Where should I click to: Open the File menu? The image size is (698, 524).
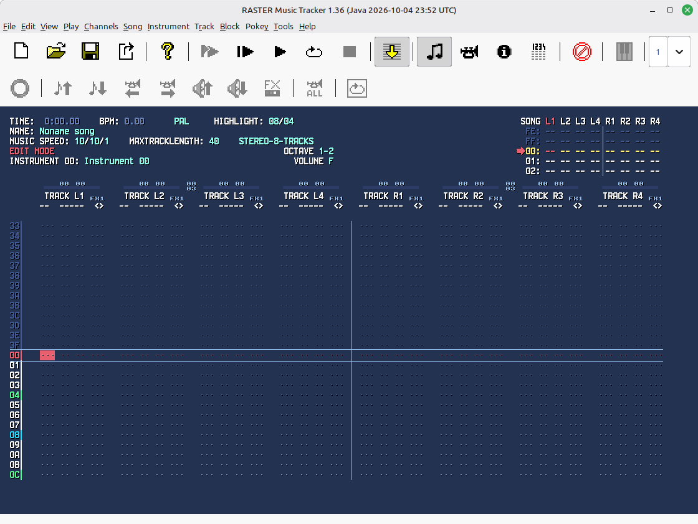(x=9, y=26)
